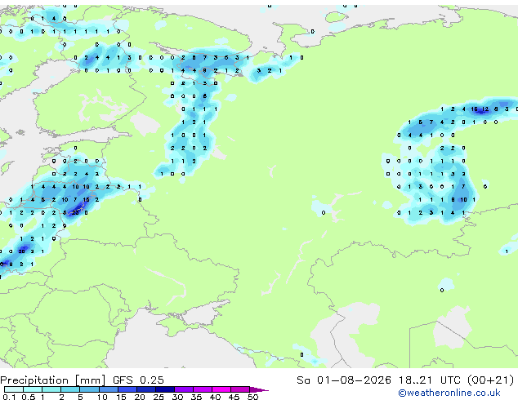
Task: Select the 25–30 mm dark blue swatch
Action: pyautogui.click(x=164, y=389)
